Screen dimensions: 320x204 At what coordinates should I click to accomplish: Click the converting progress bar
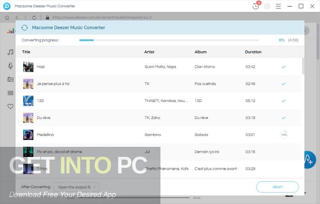tap(169, 40)
